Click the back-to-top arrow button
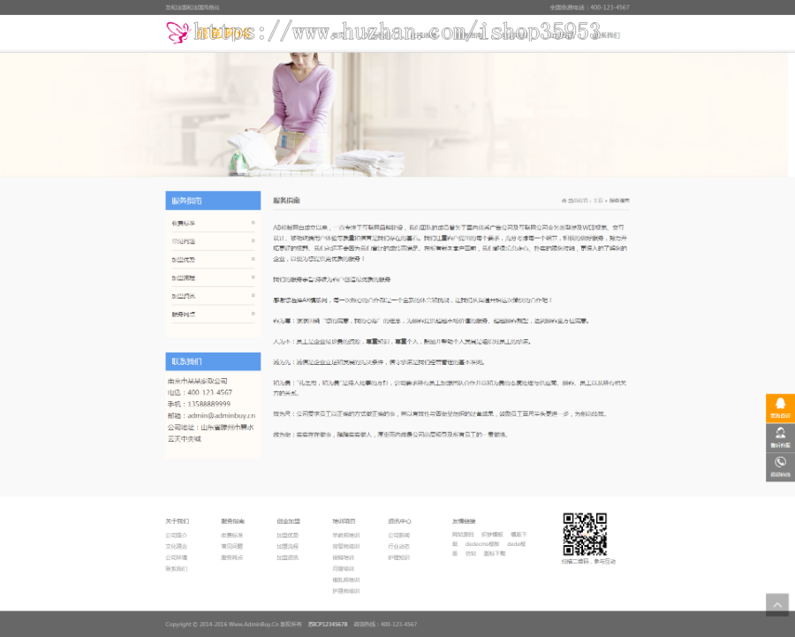 [x=776, y=604]
